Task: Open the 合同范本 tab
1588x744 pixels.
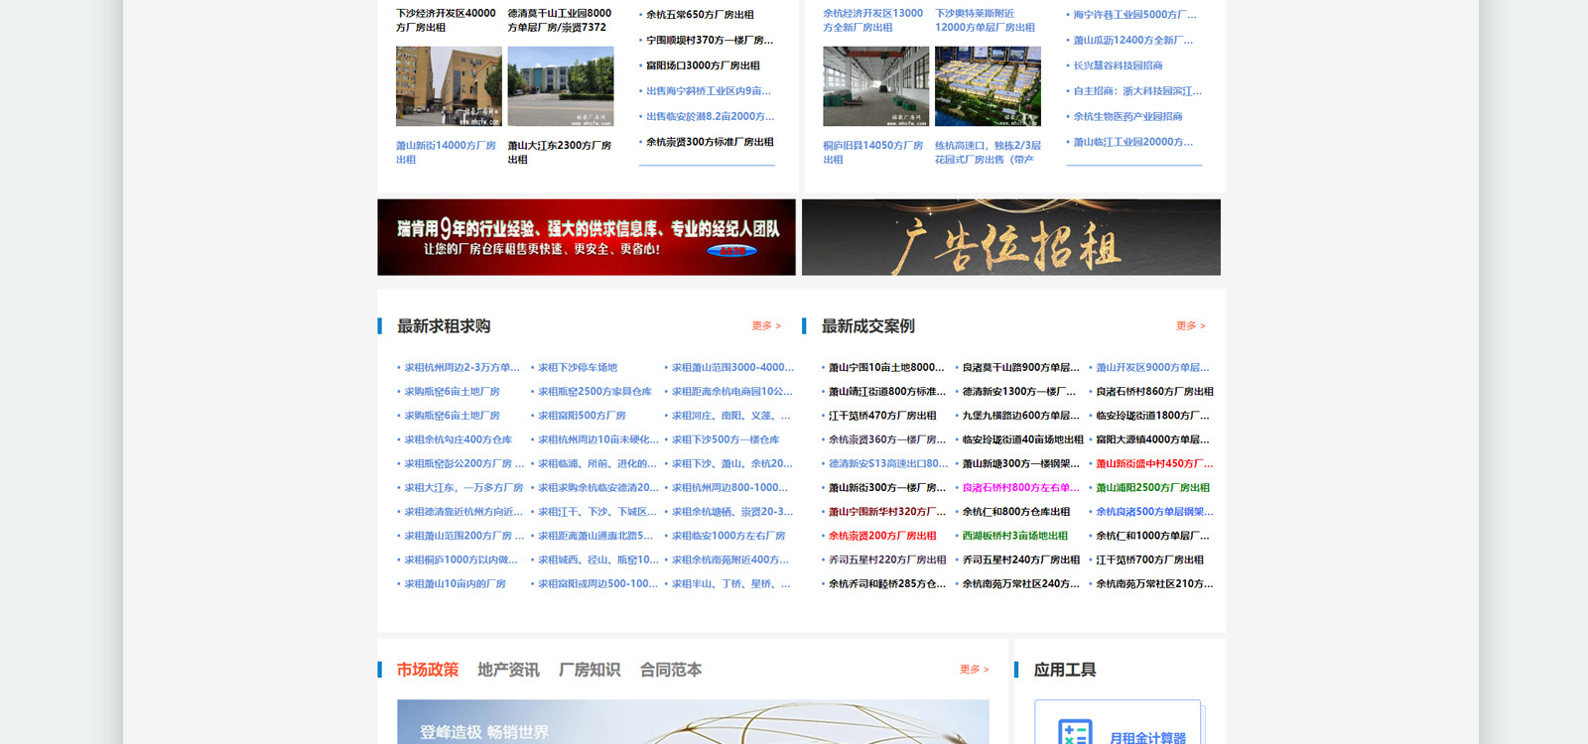Action: click(x=671, y=670)
